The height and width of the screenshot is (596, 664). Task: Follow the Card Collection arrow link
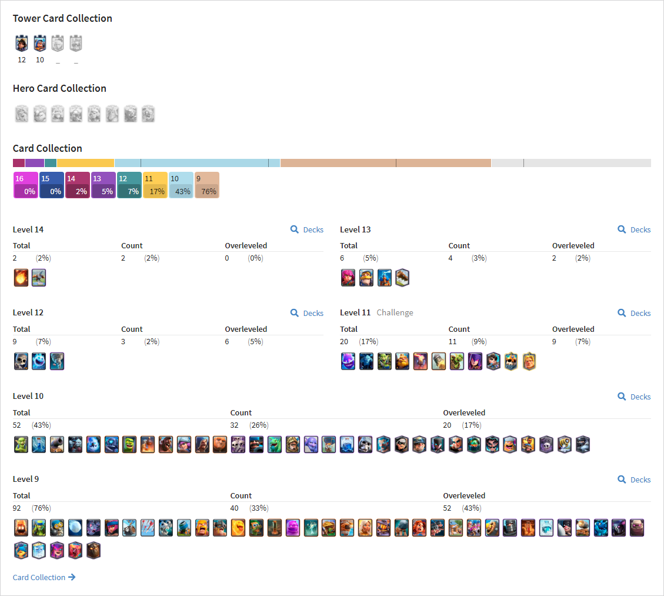(44, 577)
